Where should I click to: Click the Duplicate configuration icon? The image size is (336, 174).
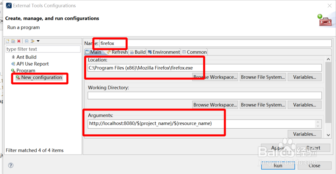13,41
